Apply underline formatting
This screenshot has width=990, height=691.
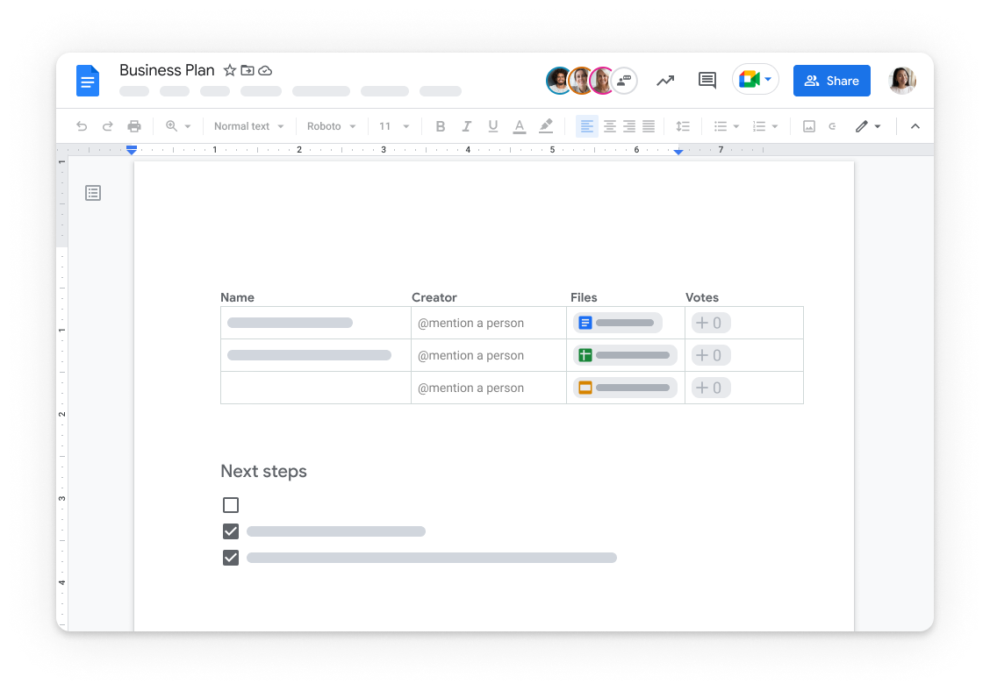coord(493,125)
